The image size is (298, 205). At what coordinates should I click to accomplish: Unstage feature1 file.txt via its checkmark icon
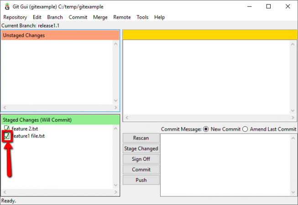point(6,136)
